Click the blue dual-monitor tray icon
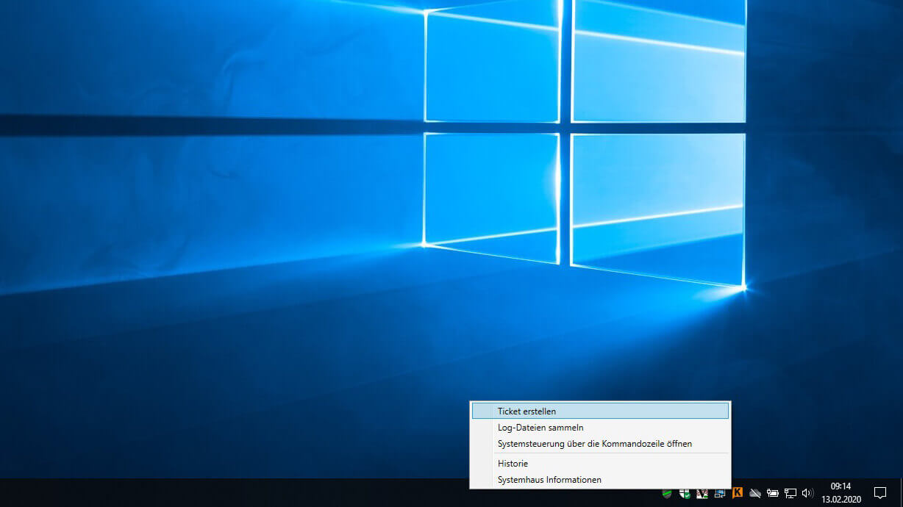 pos(719,493)
